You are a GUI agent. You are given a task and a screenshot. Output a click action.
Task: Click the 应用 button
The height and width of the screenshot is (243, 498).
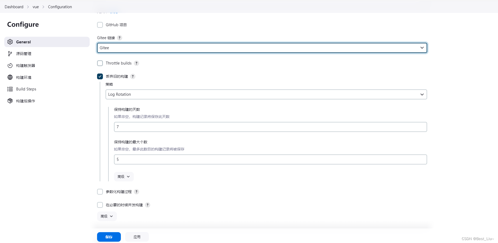tap(137, 237)
